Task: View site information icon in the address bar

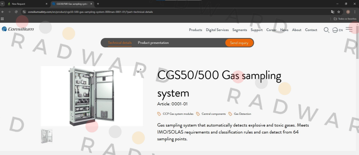Action: 24,12
